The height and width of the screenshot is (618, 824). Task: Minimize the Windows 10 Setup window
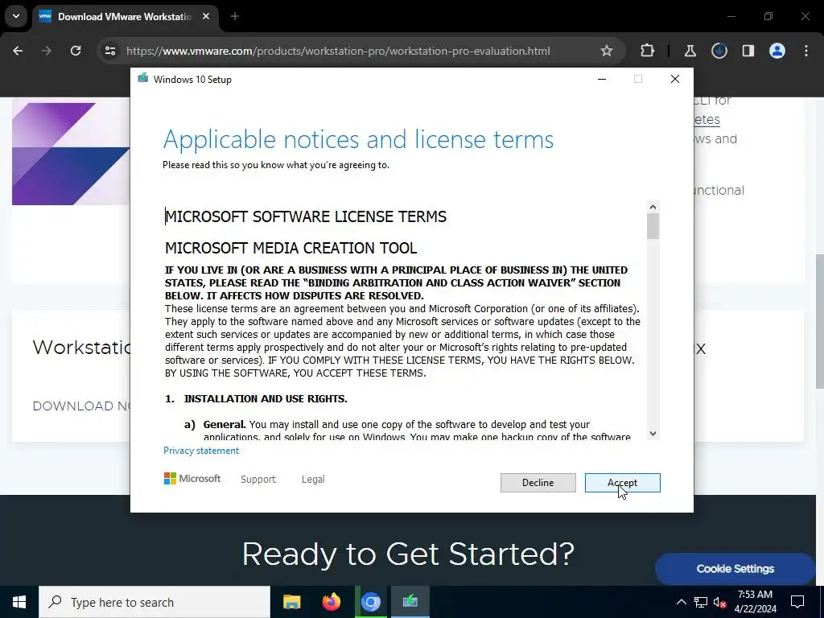(x=602, y=79)
